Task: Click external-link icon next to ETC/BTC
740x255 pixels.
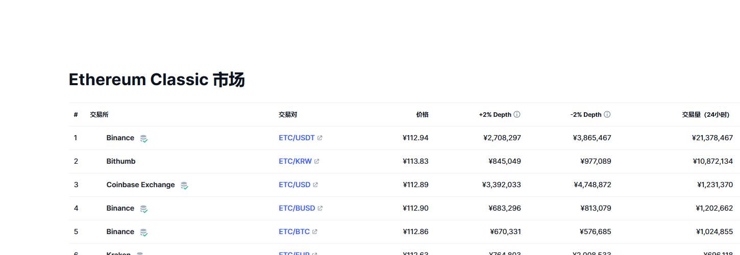Action: [x=315, y=232]
